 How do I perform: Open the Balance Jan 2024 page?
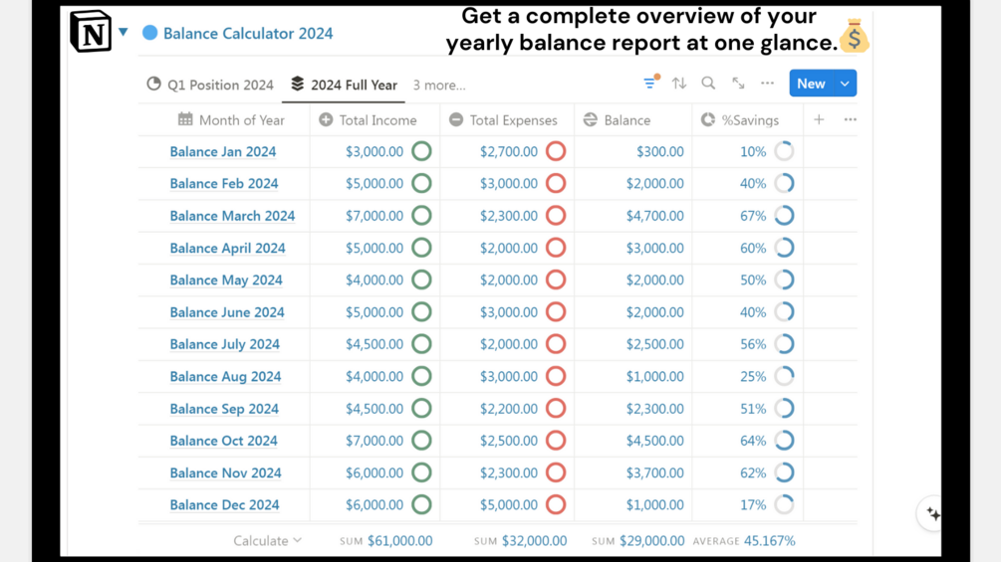click(223, 151)
